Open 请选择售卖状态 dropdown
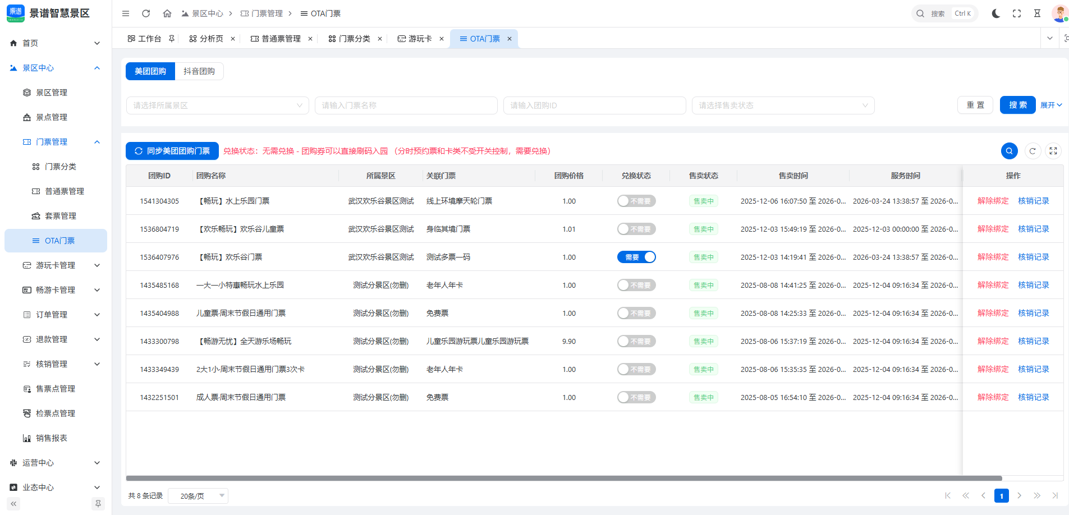The width and height of the screenshot is (1069, 515). [x=783, y=105]
